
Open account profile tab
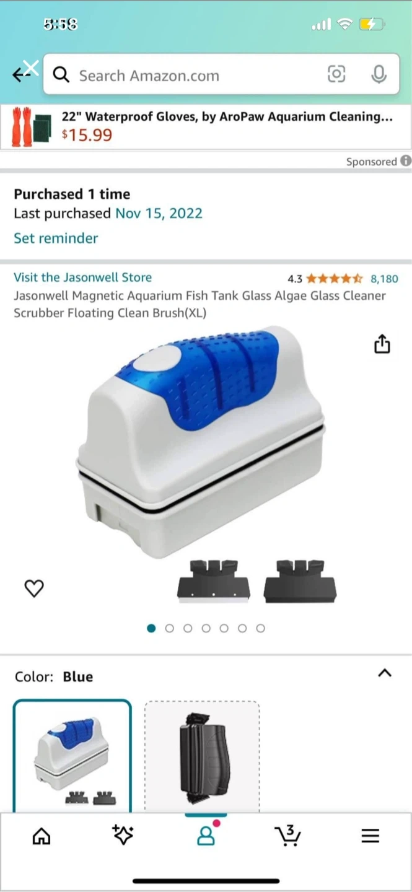click(206, 834)
